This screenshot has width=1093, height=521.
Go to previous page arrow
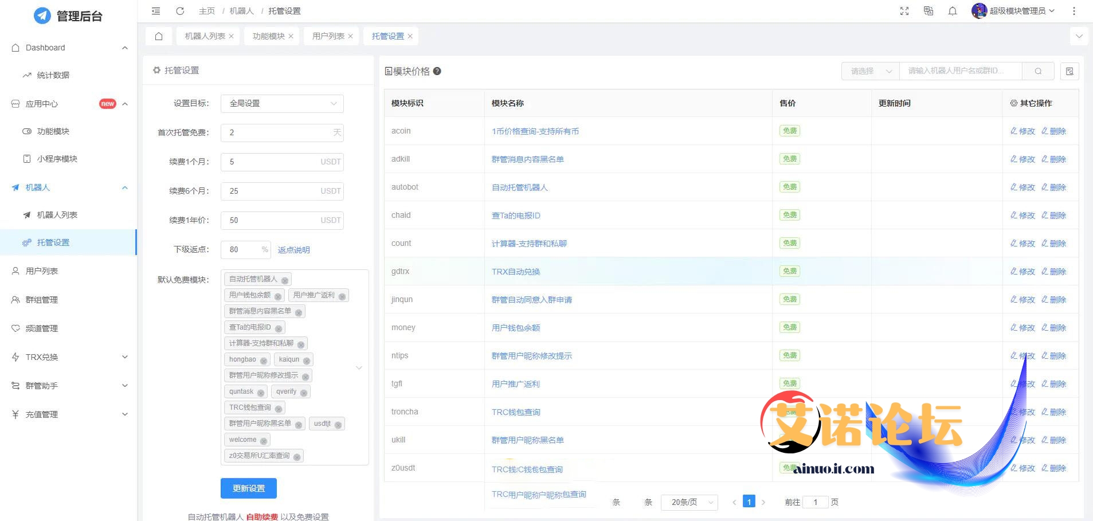(734, 503)
